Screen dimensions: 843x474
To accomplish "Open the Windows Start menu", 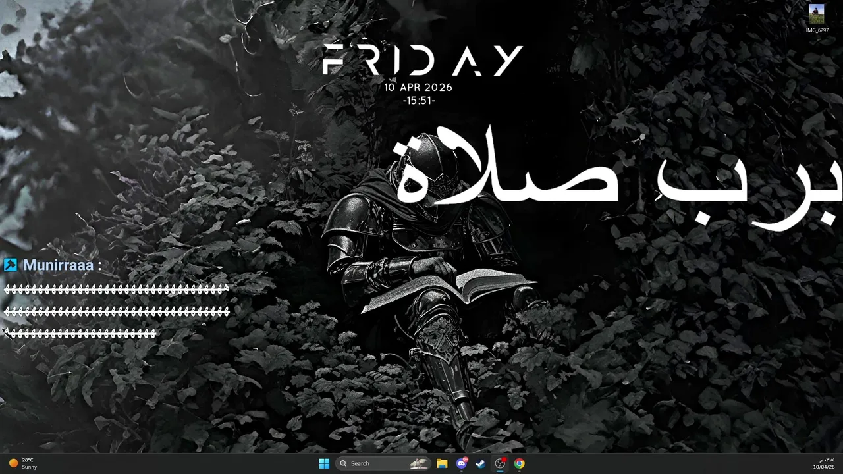I will (324, 463).
